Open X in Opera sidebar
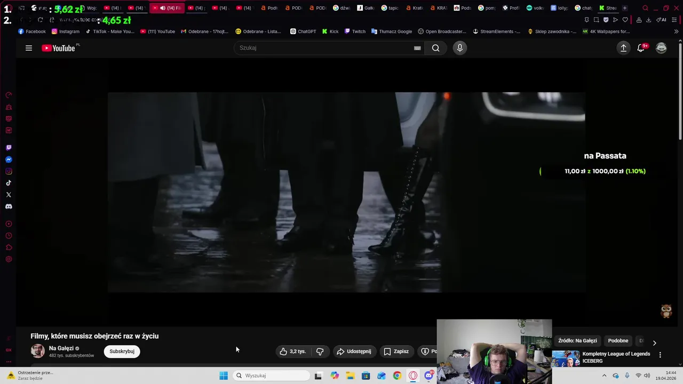This screenshot has height=384, width=683. [x=9, y=195]
